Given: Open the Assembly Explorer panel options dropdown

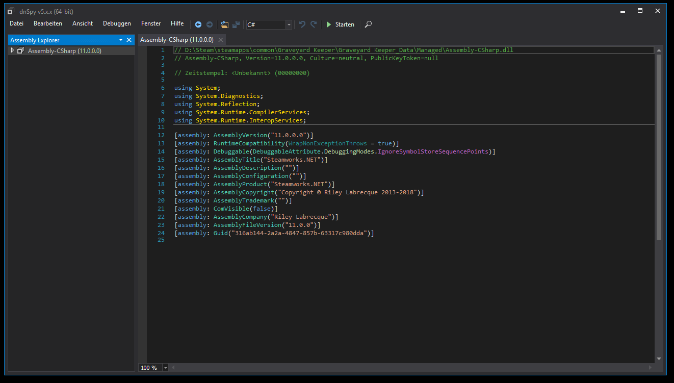Looking at the screenshot, I should point(121,40).
